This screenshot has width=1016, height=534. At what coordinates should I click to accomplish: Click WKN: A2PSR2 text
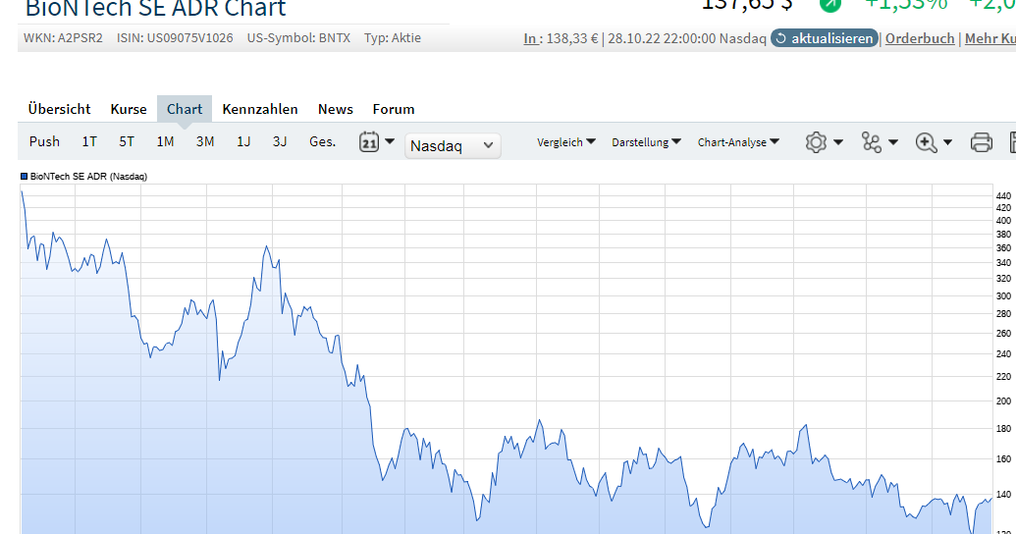click(63, 37)
